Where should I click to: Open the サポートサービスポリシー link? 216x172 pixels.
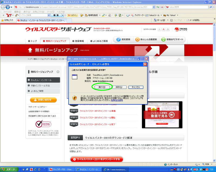[38, 107]
